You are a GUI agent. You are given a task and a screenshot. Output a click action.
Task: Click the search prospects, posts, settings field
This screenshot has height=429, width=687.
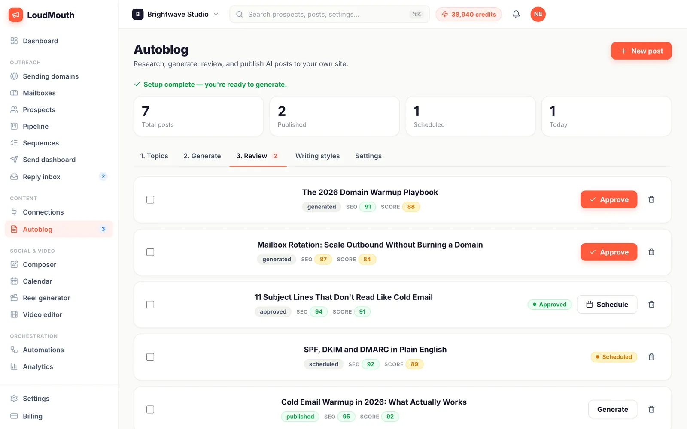329,14
